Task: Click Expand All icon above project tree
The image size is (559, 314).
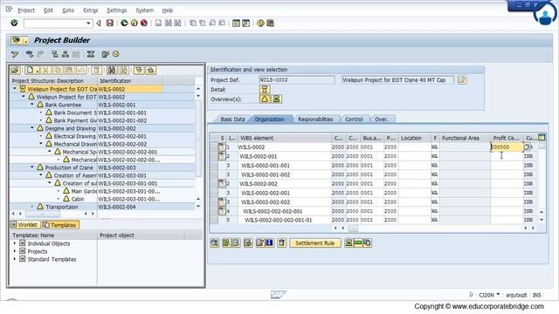Action: click(x=139, y=70)
